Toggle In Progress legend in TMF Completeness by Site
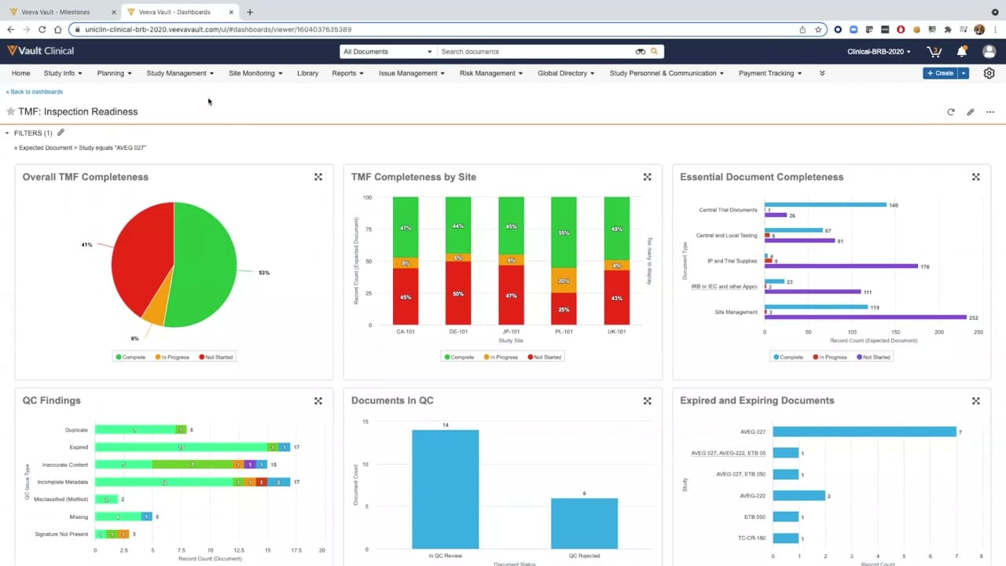 (x=500, y=357)
